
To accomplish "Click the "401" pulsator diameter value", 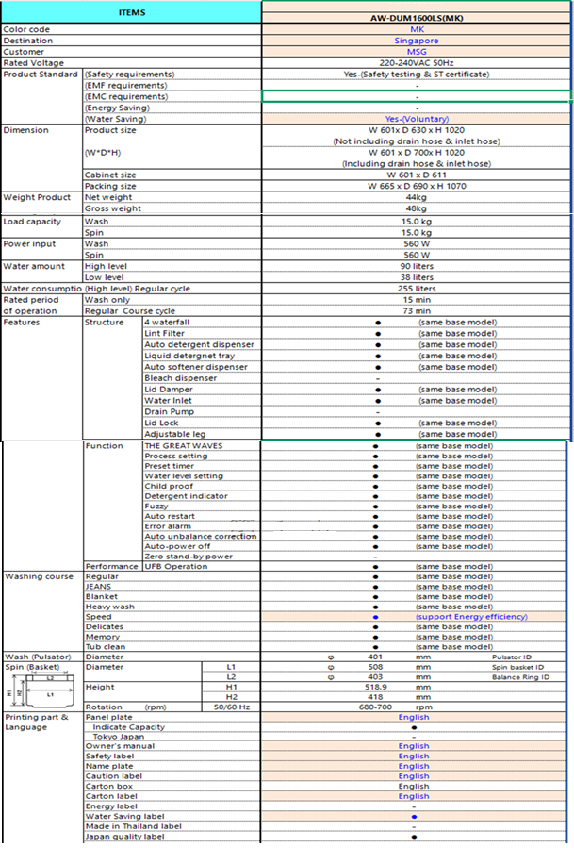I will tap(375, 657).
